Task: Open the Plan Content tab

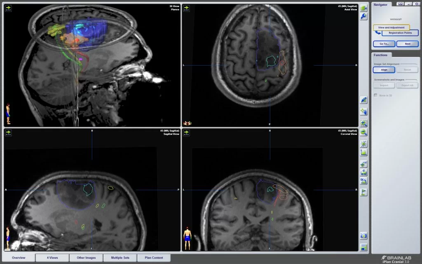Action: pyautogui.click(x=154, y=258)
